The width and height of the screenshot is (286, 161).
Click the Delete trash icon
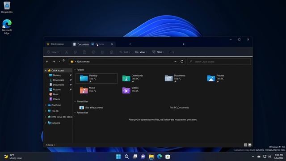111,52
